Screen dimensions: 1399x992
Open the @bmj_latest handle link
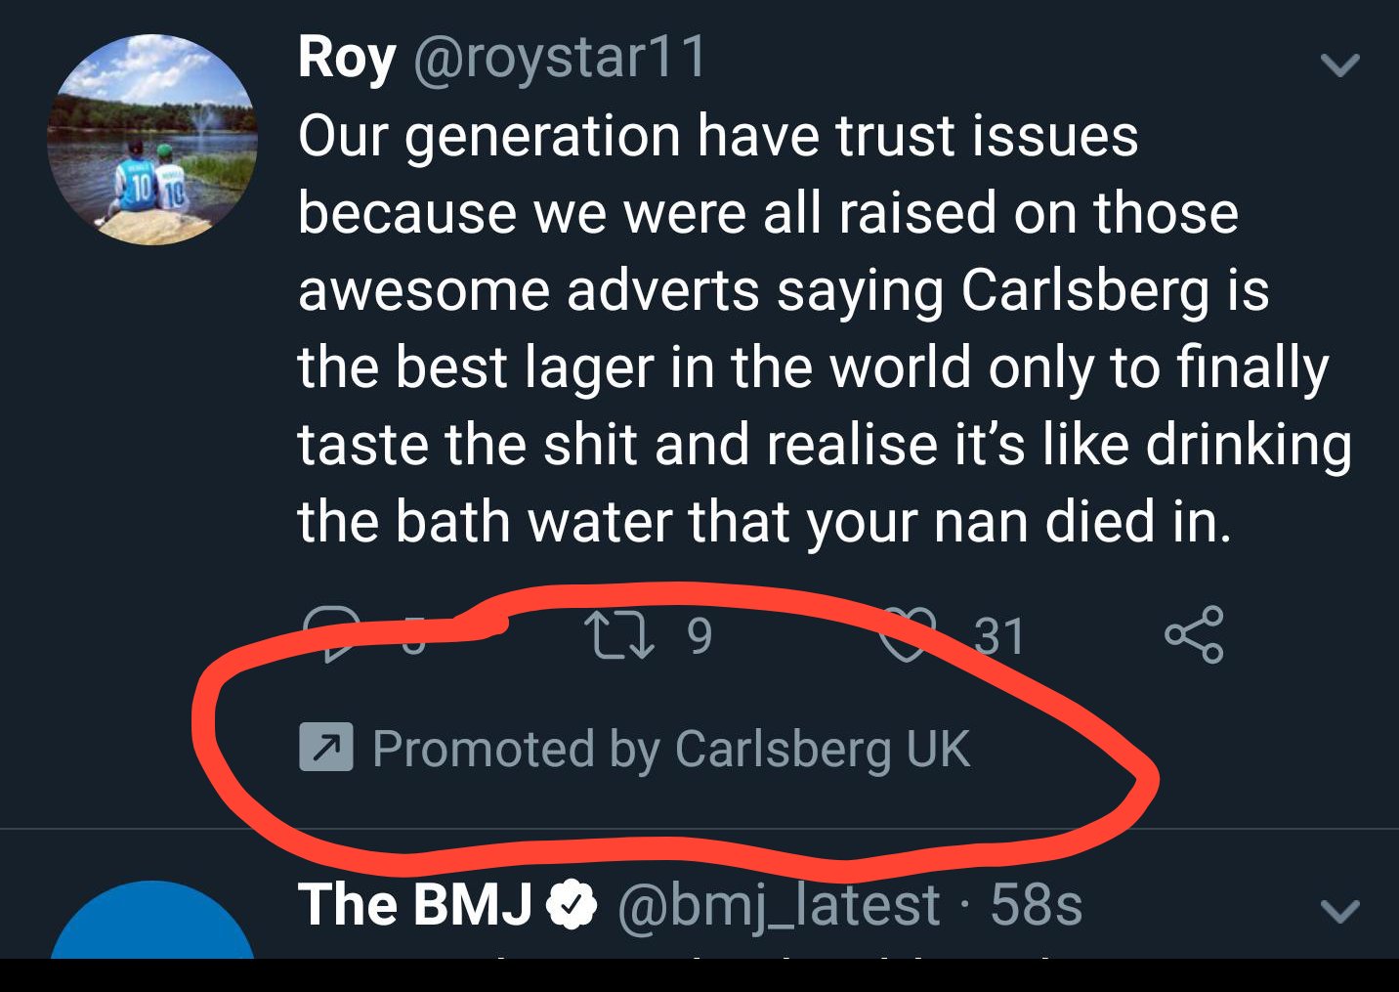tap(779, 905)
